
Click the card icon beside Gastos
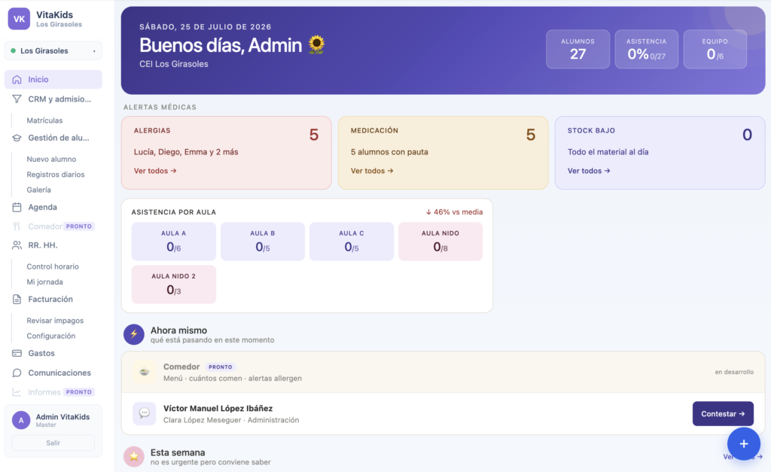[17, 353]
